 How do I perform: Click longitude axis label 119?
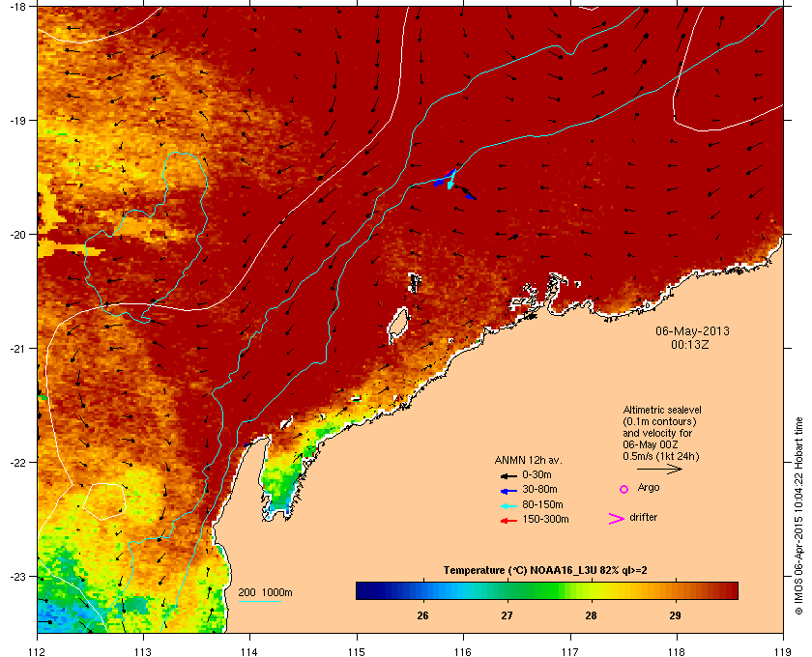coord(784,652)
